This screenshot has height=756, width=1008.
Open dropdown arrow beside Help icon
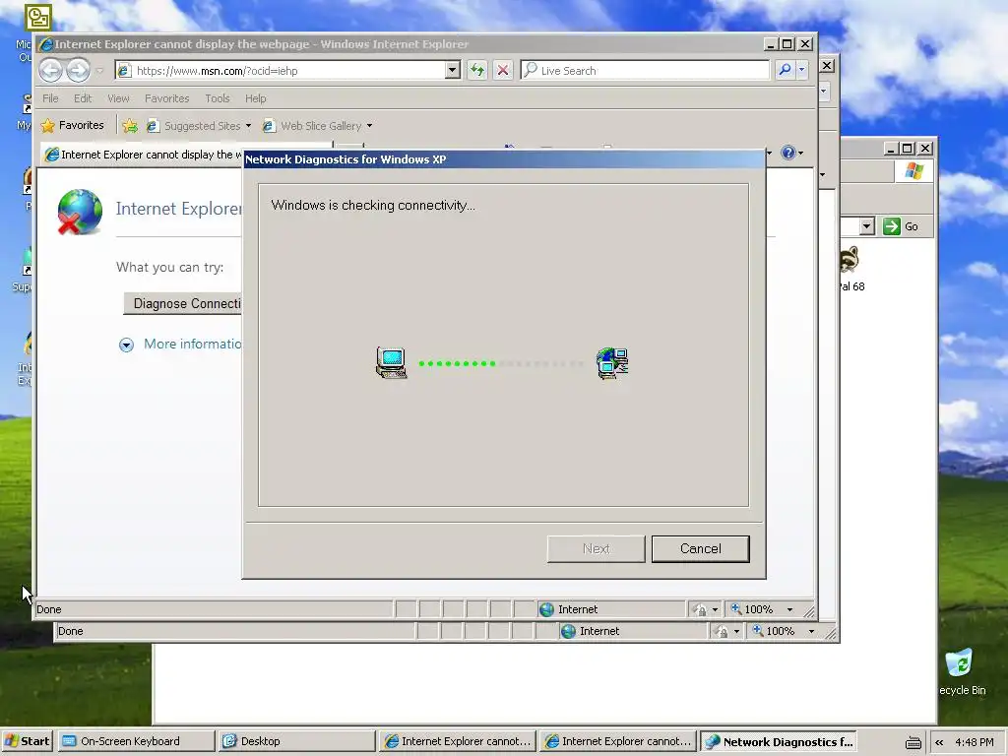[x=800, y=153]
